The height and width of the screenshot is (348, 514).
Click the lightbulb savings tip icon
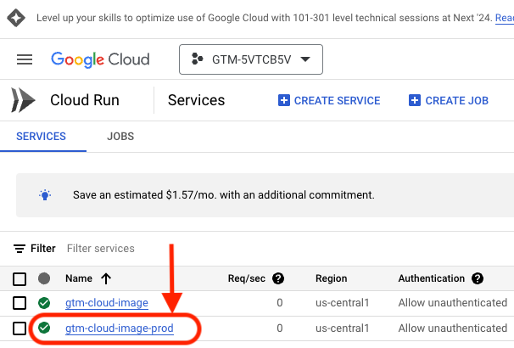(x=45, y=194)
